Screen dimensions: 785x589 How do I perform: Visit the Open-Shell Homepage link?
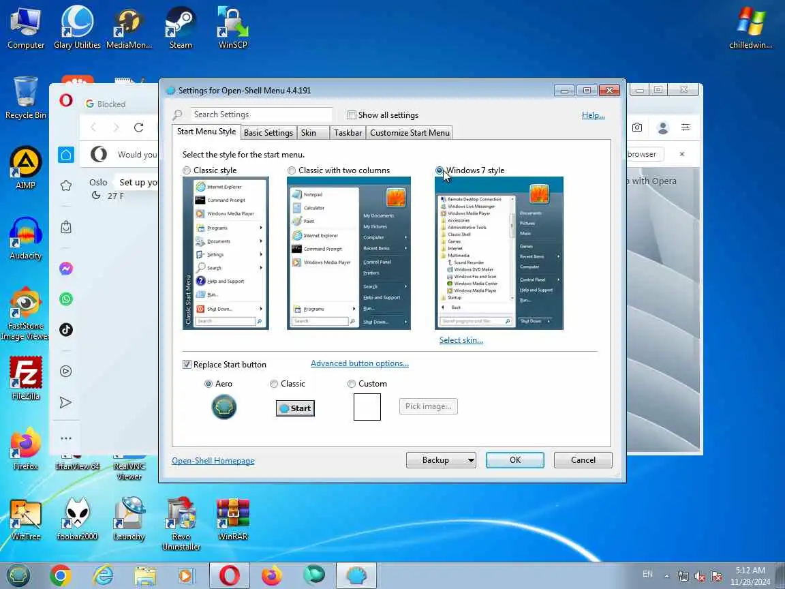click(213, 461)
